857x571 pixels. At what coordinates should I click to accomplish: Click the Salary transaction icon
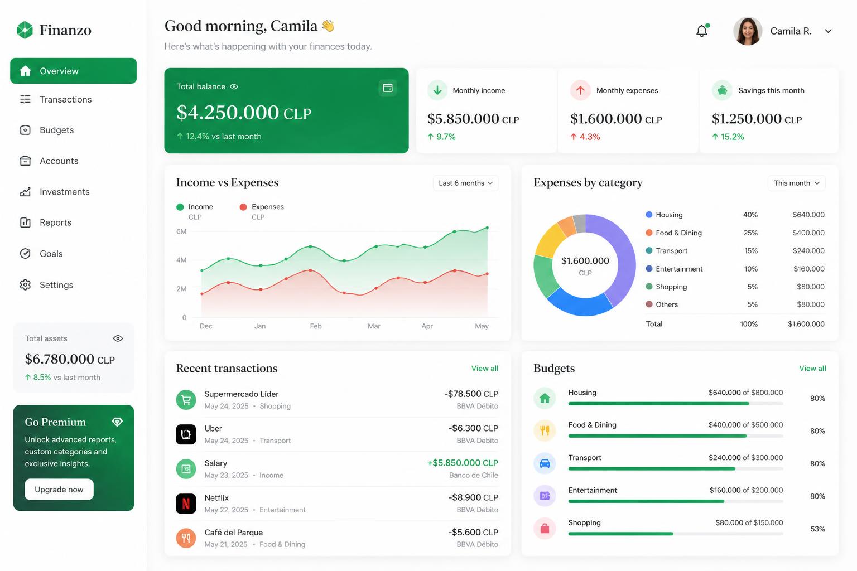[186, 469]
